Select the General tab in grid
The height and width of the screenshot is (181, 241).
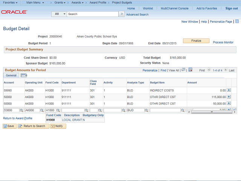11,75
